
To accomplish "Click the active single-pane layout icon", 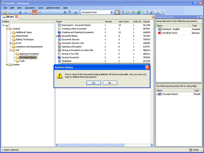I will point(117,12).
